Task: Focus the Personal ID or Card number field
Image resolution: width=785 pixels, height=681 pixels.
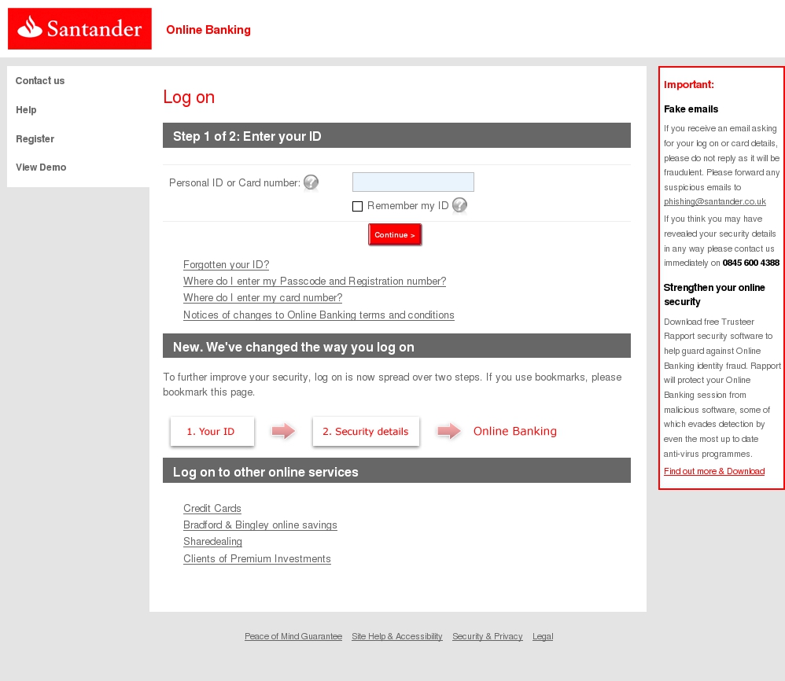Action: tap(413, 182)
